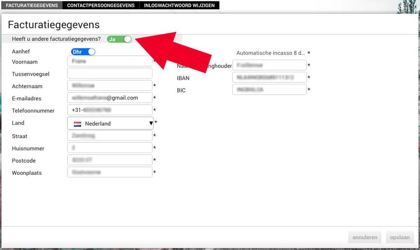Click the rekeninghouder name field
420x250 pixels.
[270, 65]
